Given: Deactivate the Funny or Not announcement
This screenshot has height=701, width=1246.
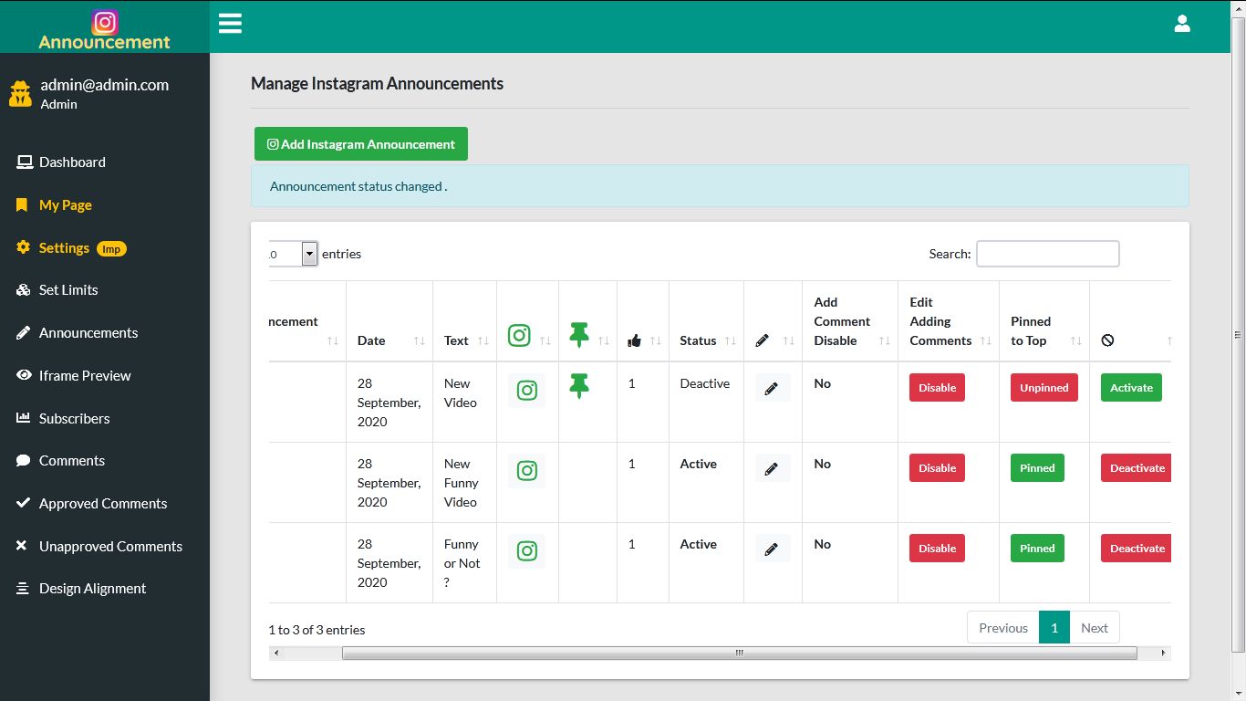Looking at the screenshot, I should click(1136, 548).
